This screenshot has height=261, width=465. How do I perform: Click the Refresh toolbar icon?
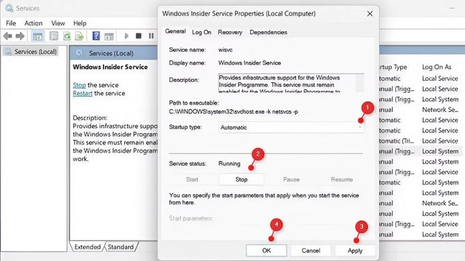pos(67,36)
